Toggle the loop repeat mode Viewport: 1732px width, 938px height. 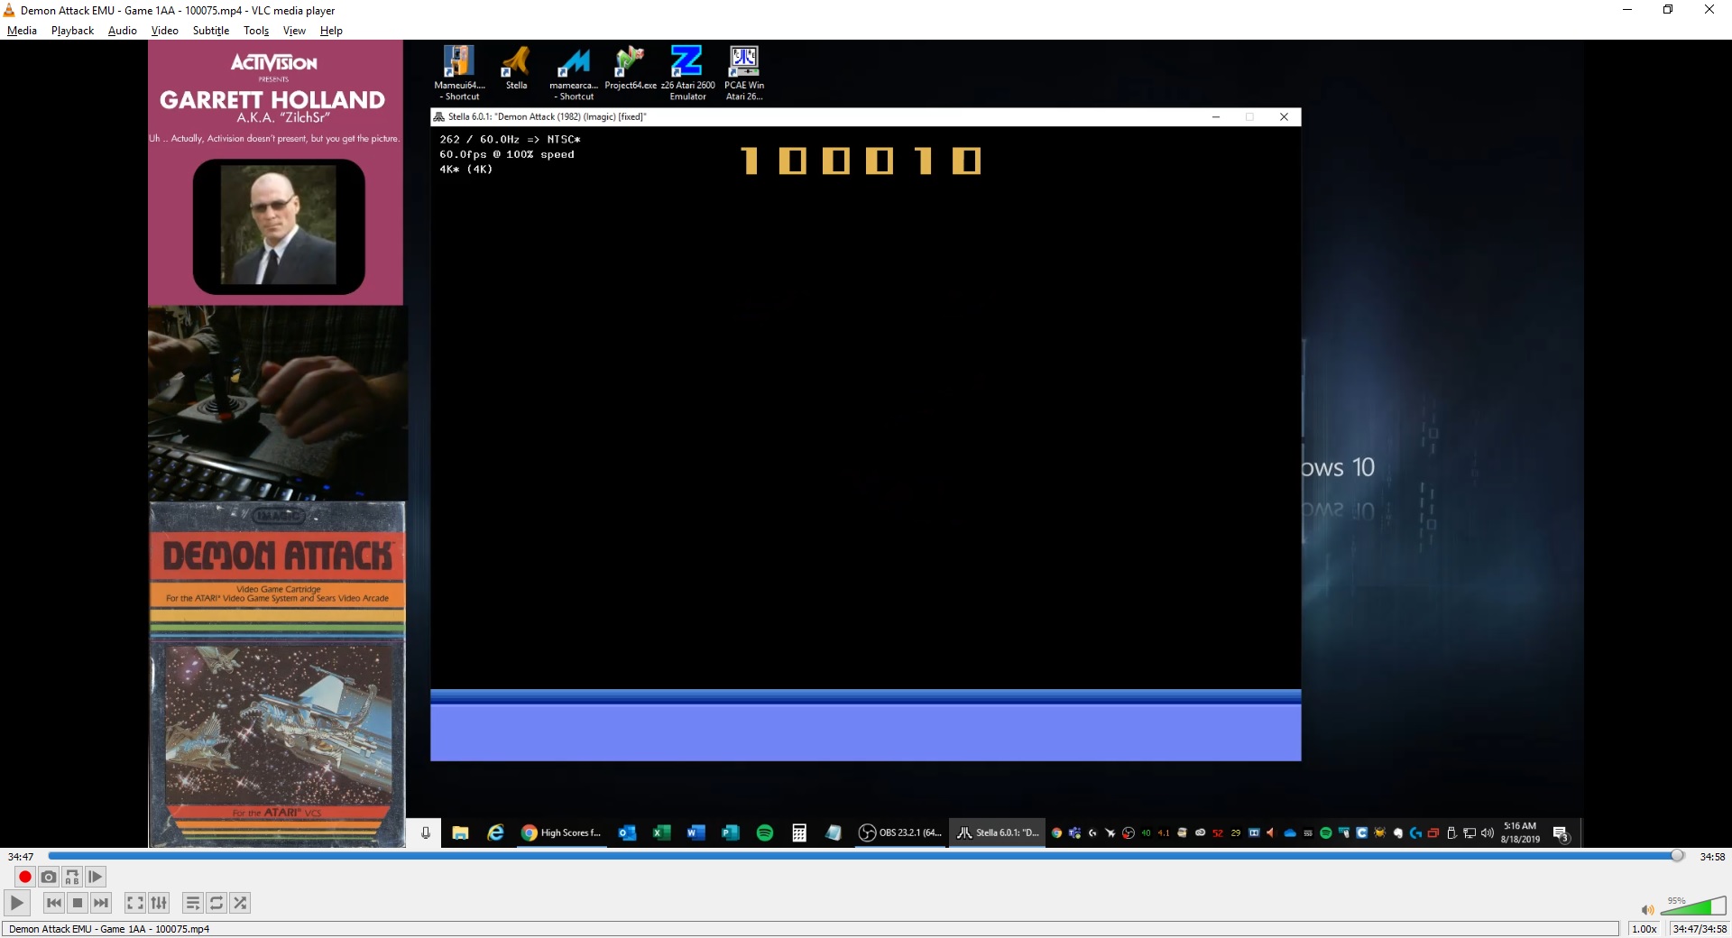216,903
